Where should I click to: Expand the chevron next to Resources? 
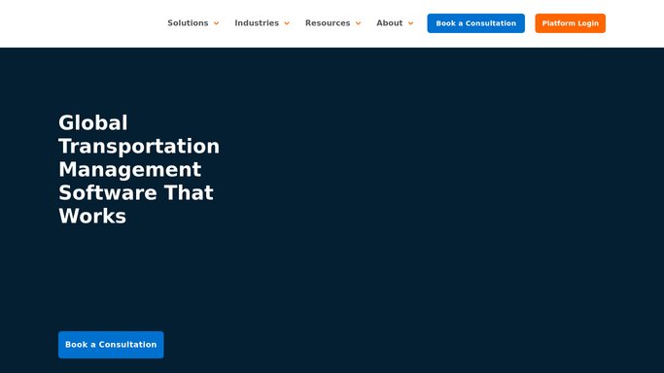pyautogui.click(x=359, y=23)
